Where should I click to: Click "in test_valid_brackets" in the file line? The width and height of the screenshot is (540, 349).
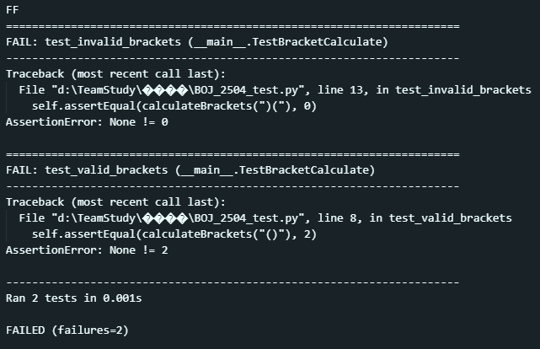pos(441,218)
